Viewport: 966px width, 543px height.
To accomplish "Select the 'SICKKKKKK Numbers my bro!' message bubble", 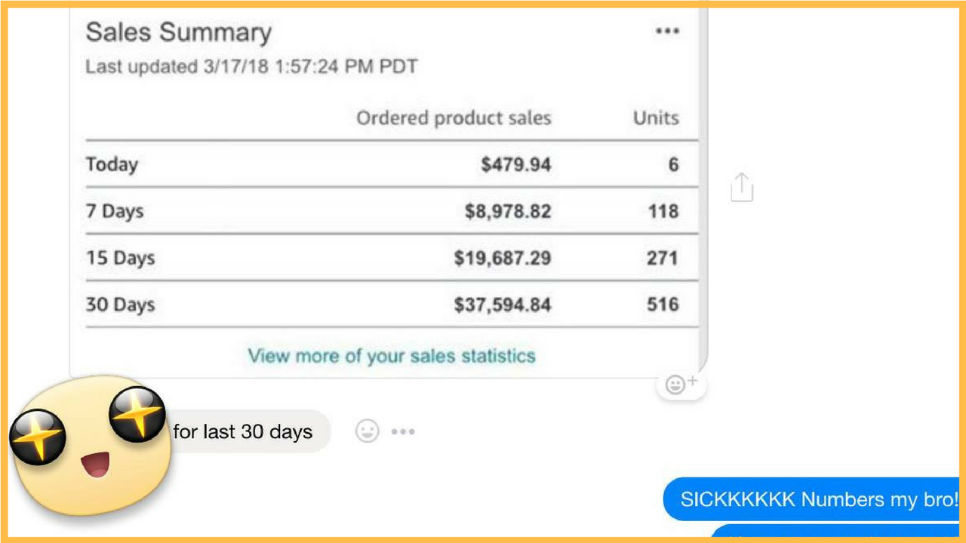I will click(x=811, y=499).
